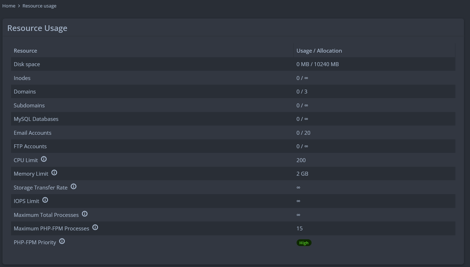Image resolution: width=470 pixels, height=267 pixels.
Task: Open the Storage Transfer Rate info icon
Action: point(73,187)
